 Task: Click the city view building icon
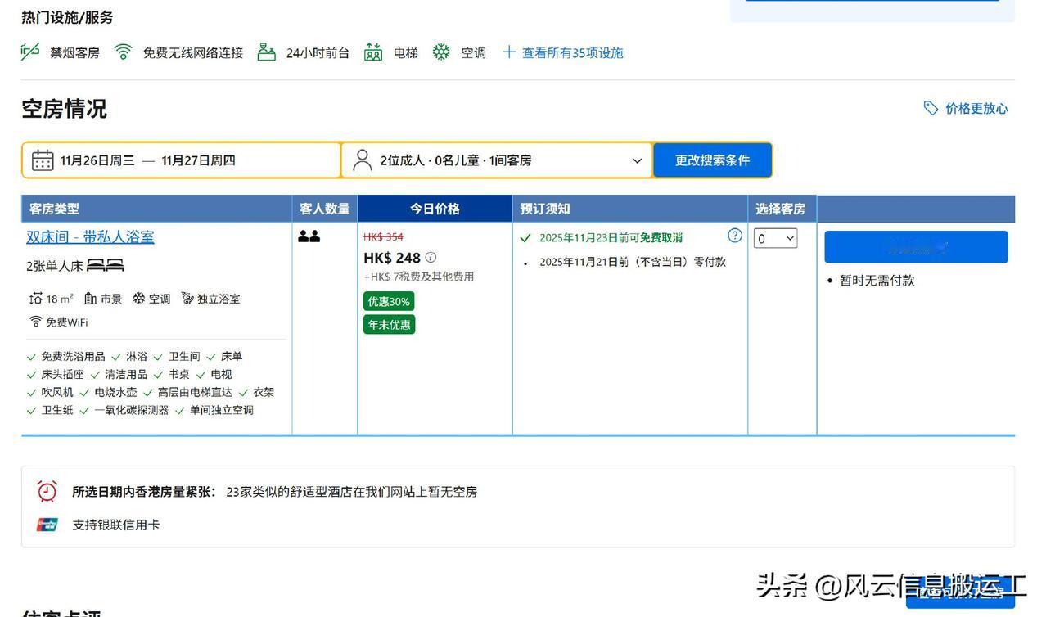pyautogui.click(x=90, y=299)
